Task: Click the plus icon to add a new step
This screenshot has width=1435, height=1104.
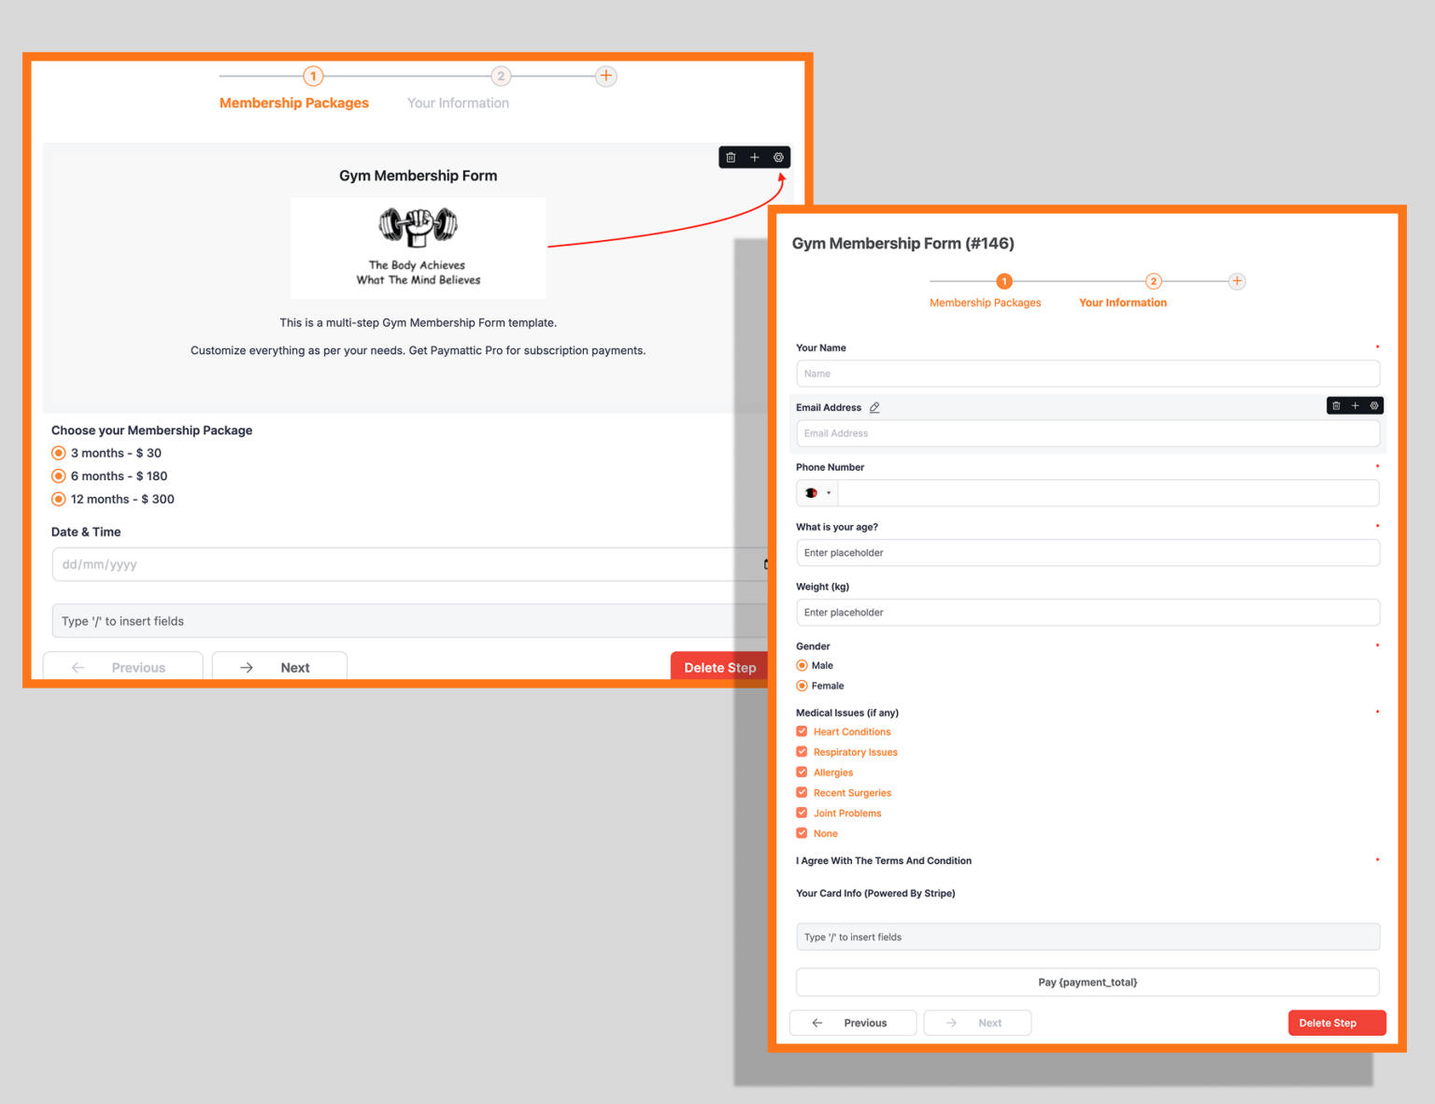Action: click(x=605, y=76)
